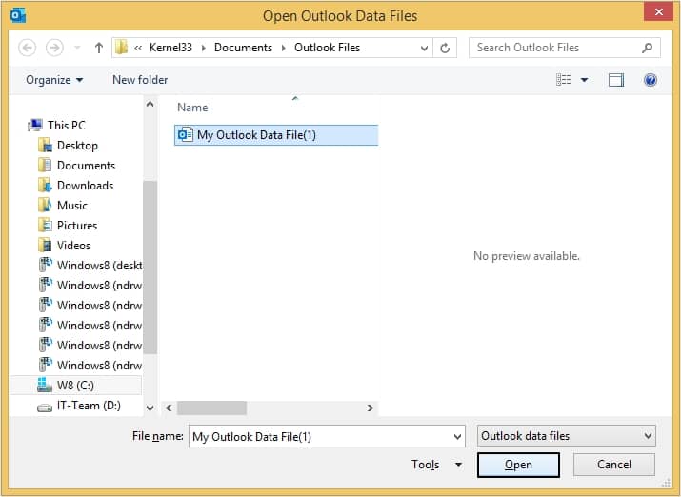Expand the File name dropdown arrow

pyautogui.click(x=457, y=437)
